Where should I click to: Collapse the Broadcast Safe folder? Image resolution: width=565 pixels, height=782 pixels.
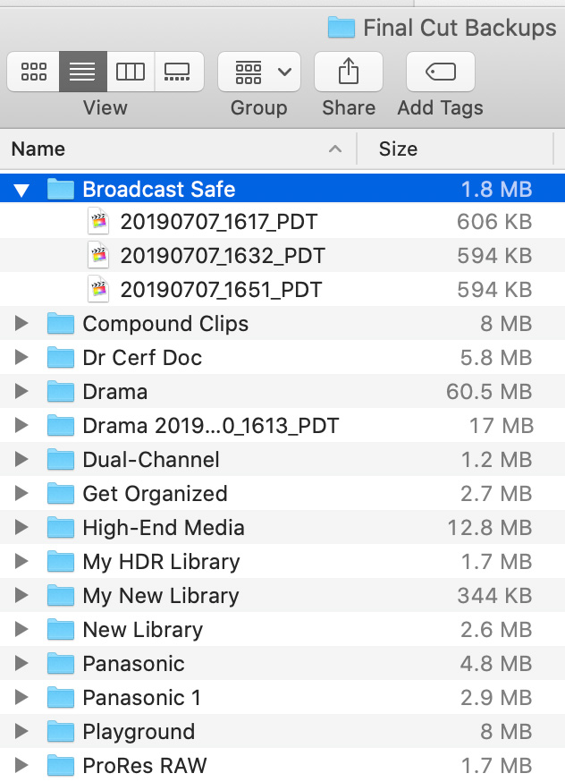pyautogui.click(x=21, y=190)
